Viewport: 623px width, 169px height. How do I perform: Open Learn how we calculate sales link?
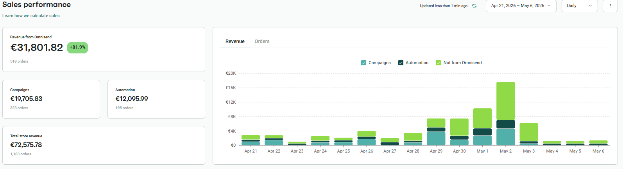pyautogui.click(x=31, y=16)
